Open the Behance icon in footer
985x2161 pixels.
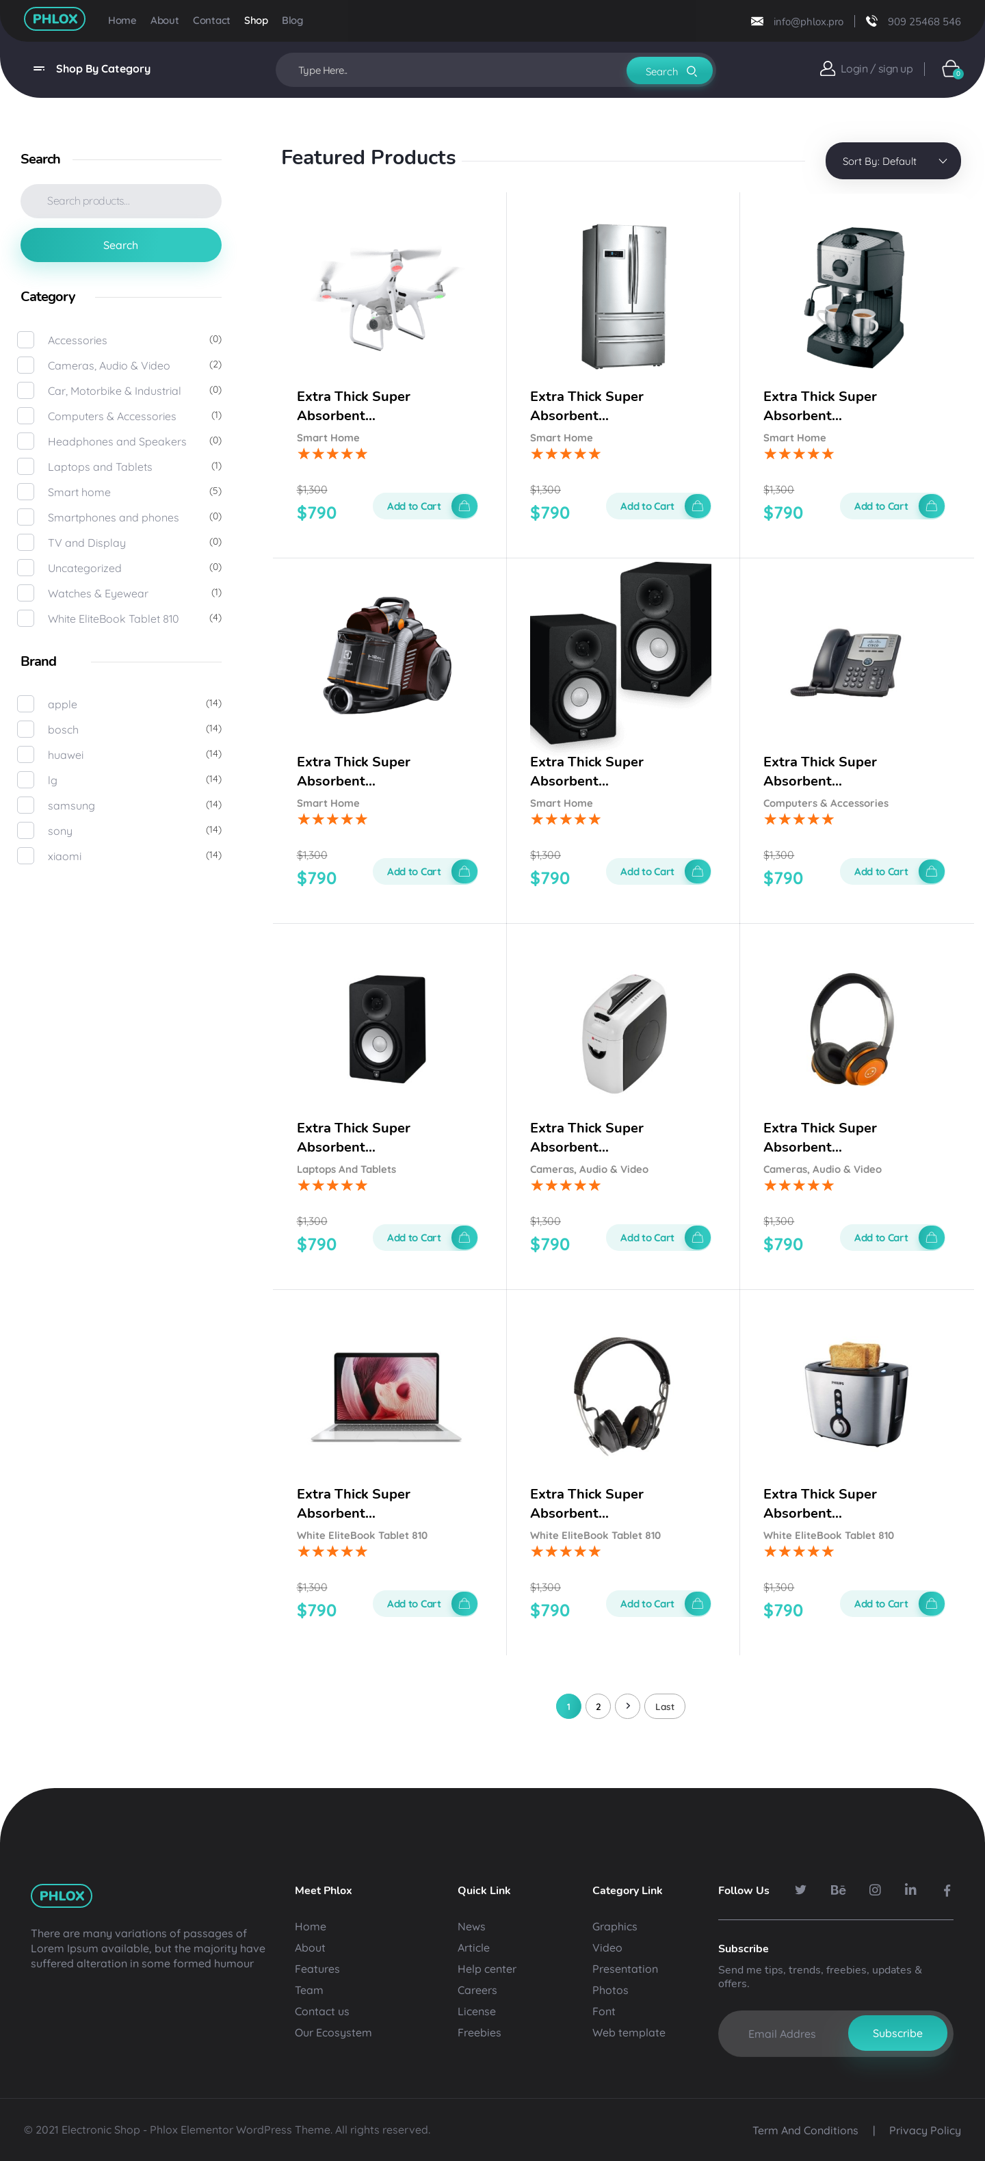[837, 1889]
